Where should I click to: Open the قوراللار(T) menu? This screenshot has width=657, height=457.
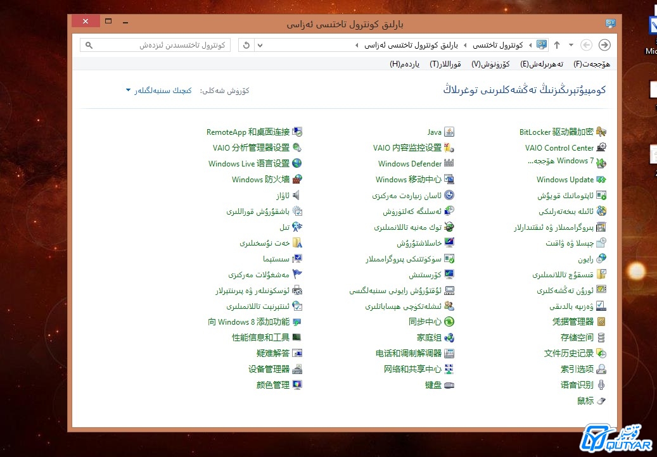(x=445, y=64)
